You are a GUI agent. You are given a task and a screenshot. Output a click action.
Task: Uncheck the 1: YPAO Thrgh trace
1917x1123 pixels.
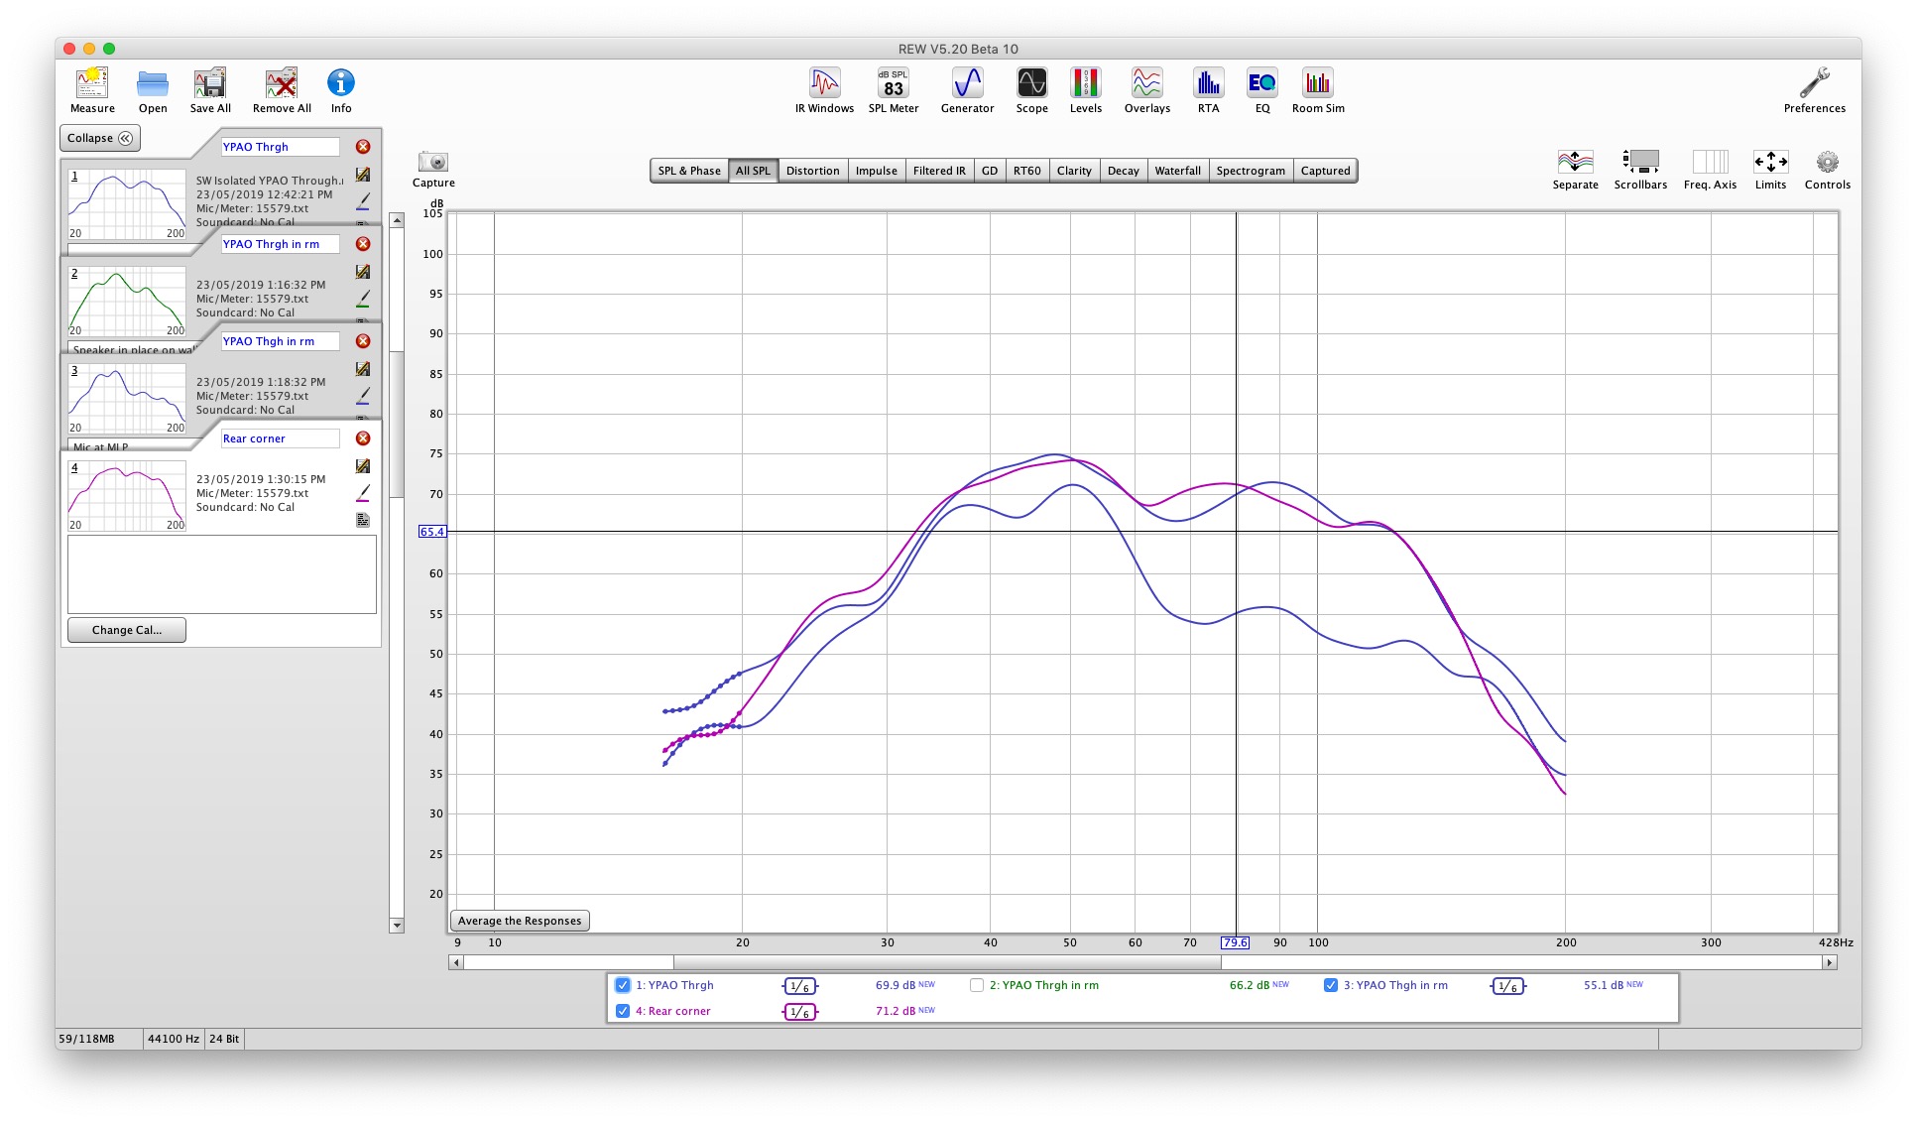[x=623, y=985]
